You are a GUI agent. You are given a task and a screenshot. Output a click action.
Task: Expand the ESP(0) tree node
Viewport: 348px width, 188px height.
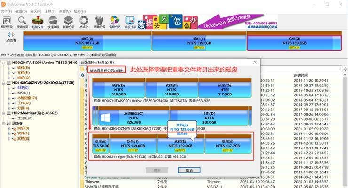click(x=8, y=88)
